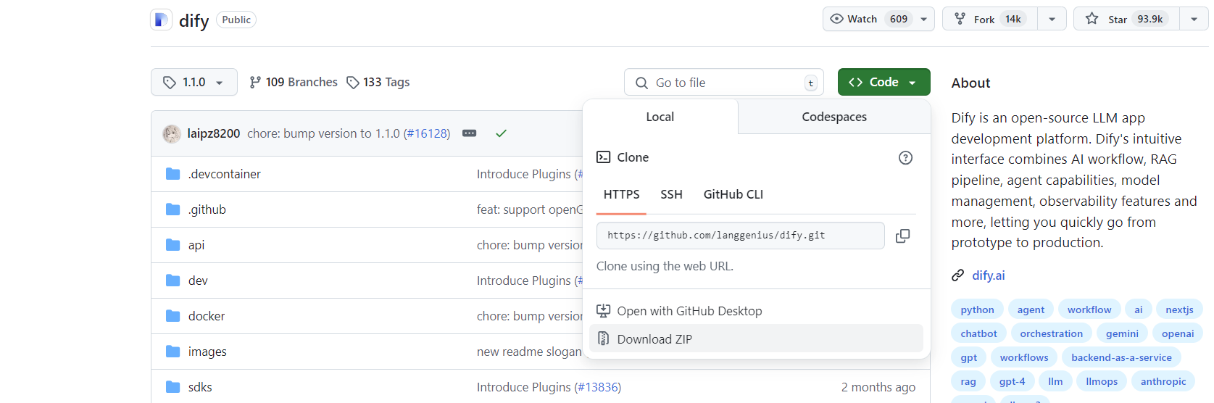Copy the clone URL to clipboard
The image size is (1214, 403).
point(902,236)
